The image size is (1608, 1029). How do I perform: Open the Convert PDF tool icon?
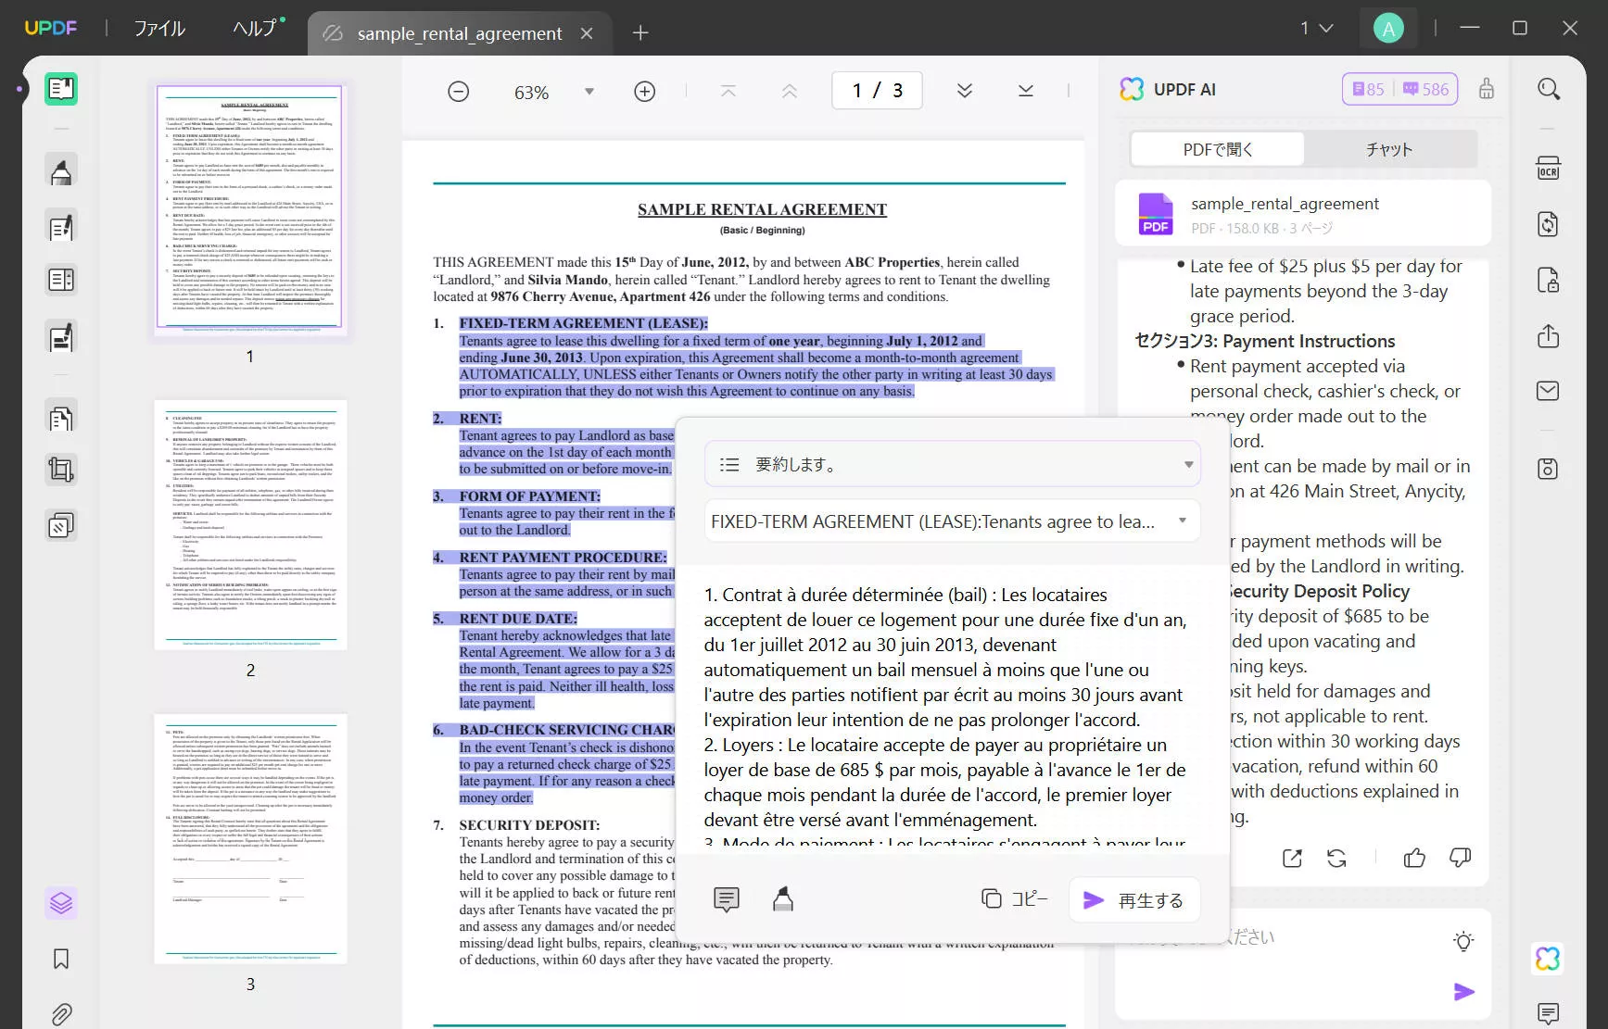tap(1549, 224)
